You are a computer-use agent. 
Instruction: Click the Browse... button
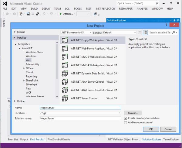(133, 113)
